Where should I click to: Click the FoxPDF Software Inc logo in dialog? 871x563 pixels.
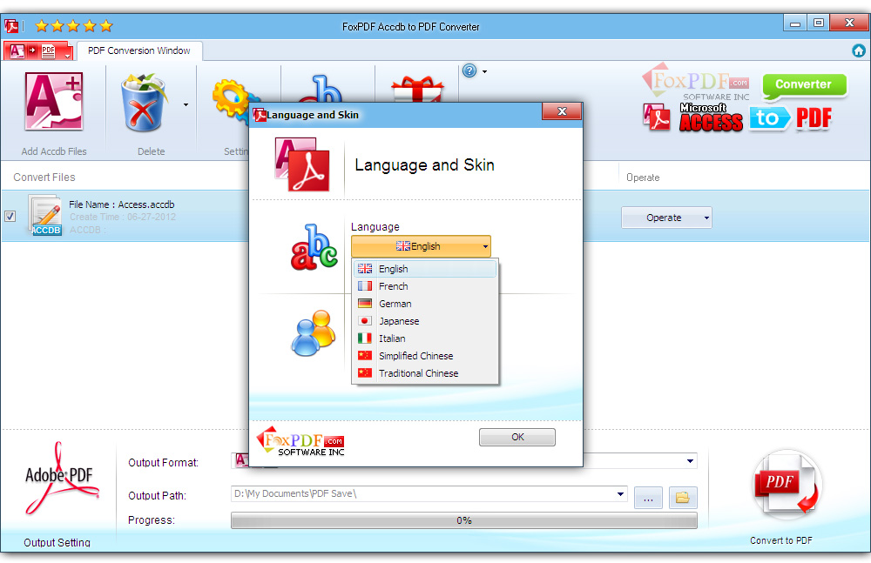pyautogui.click(x=300, y=441)
